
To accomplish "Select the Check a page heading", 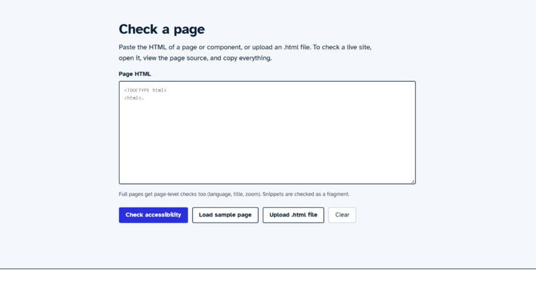I will 162,29.
